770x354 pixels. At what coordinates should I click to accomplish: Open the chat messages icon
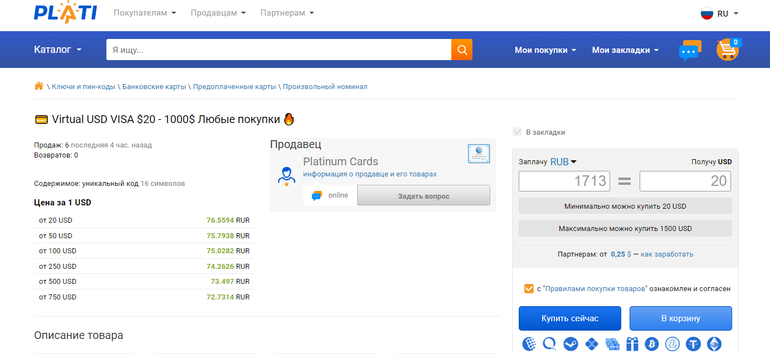click(690, 50)
